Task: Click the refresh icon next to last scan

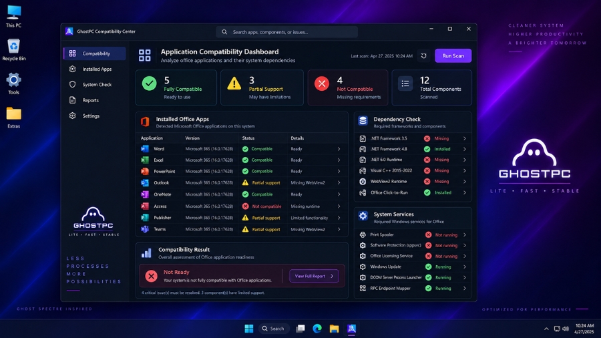Action: coord(423,55)
